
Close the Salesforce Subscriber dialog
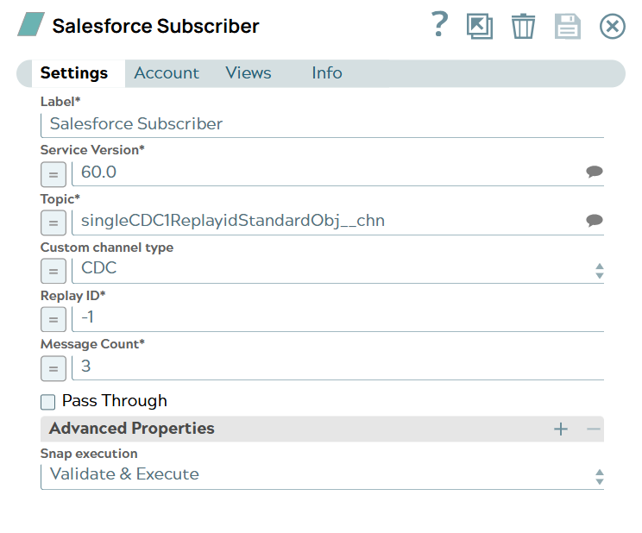pos(612,27)
